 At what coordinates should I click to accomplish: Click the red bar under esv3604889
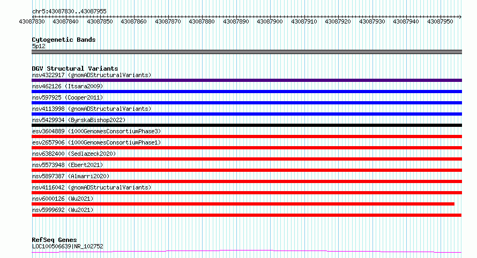(247, 136)
